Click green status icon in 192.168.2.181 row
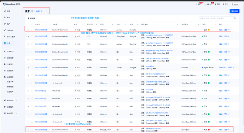244x133 pixels. 209,52
